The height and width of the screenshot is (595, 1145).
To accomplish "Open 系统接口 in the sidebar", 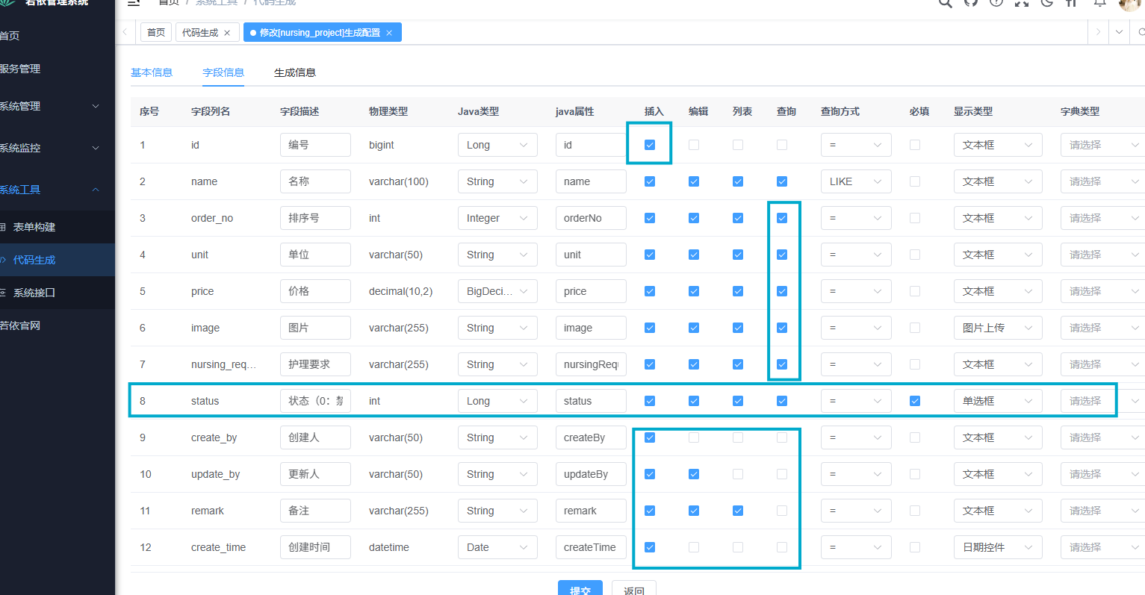I will (x=58, y=293).
